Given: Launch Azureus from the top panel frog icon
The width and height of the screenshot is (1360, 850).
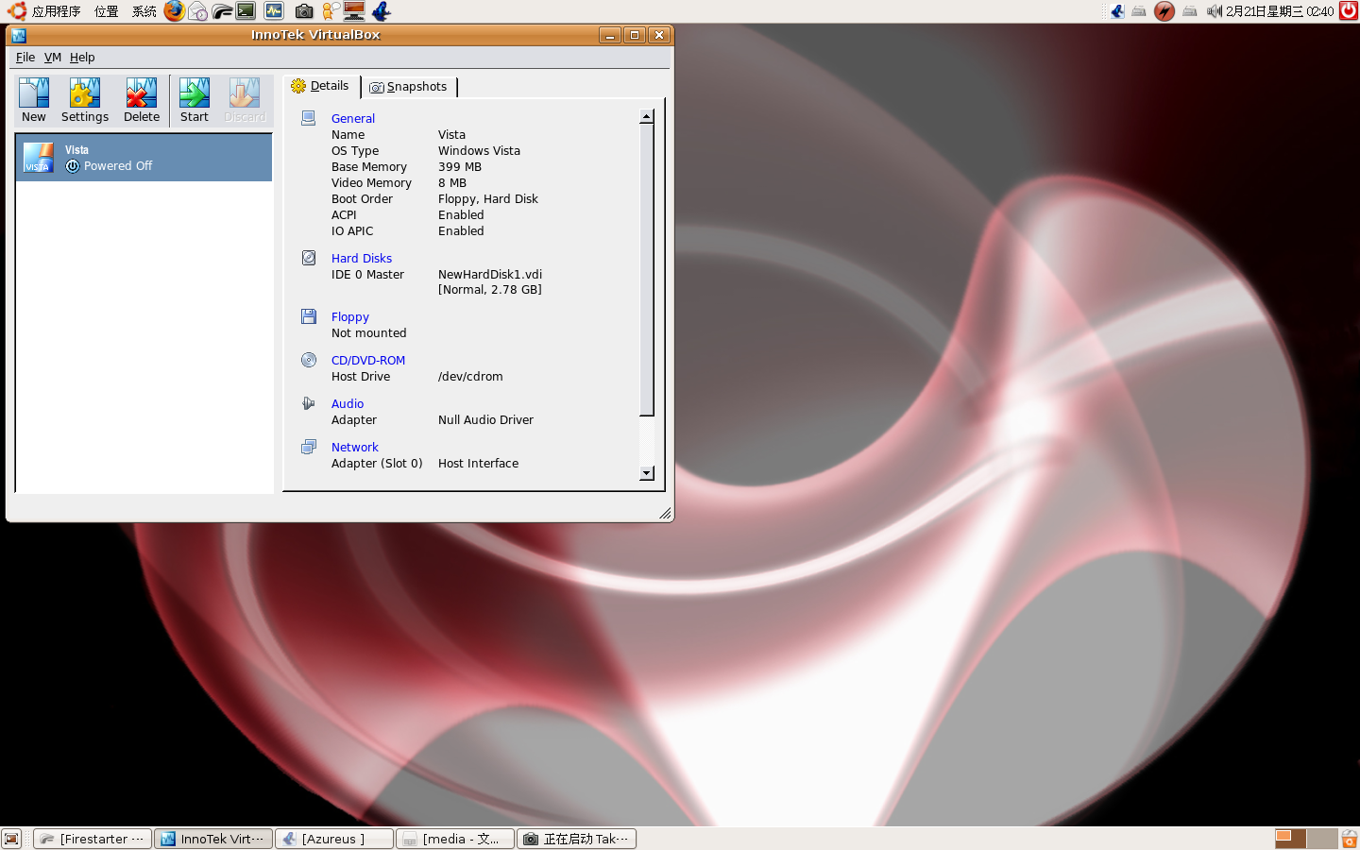Looking at the screenshot, I should coord(381,11).
